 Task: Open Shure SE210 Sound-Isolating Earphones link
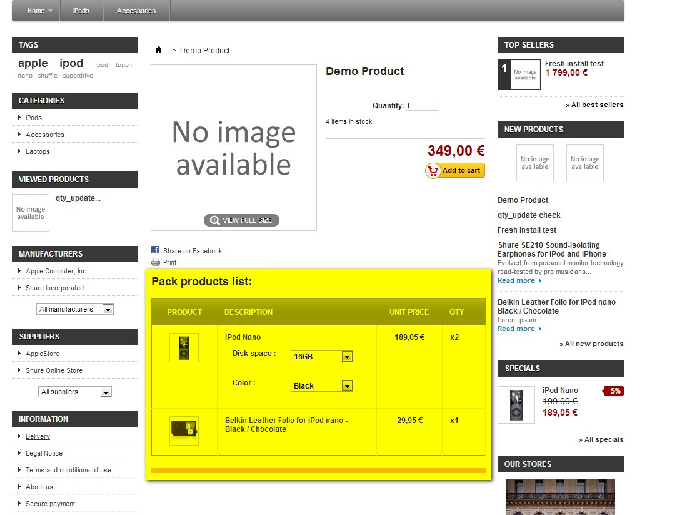552,250
